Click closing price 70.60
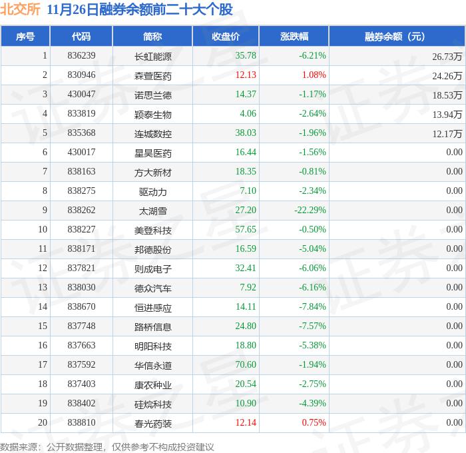Viewport: 466px width, 453px height. (246, 364)
